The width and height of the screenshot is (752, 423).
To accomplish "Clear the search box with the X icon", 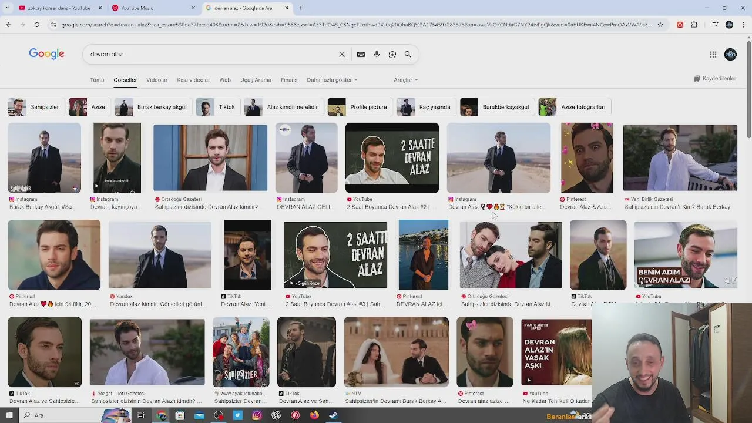I will pyautogui.click(x=341, y=54).
